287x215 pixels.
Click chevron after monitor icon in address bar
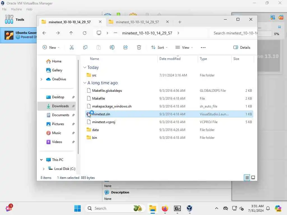point(107,33)
